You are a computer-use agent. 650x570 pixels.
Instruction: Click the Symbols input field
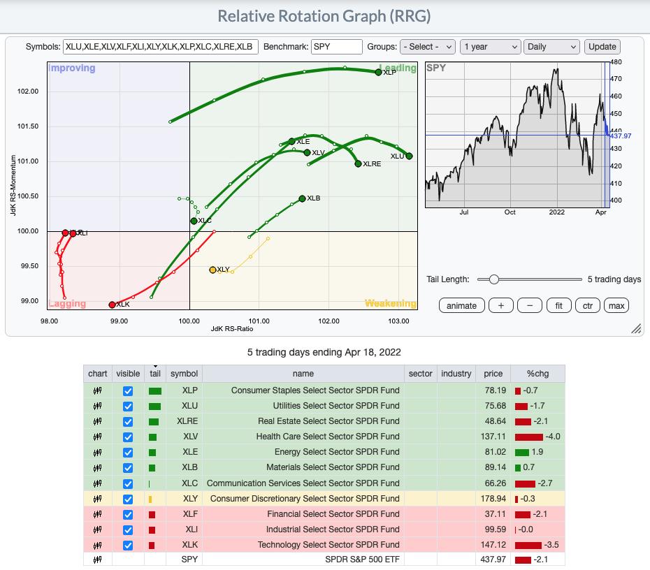tap(161, 47)
